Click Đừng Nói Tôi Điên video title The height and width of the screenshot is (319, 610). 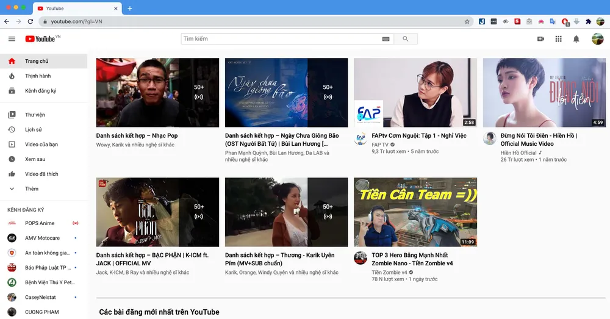pos(539,140)
